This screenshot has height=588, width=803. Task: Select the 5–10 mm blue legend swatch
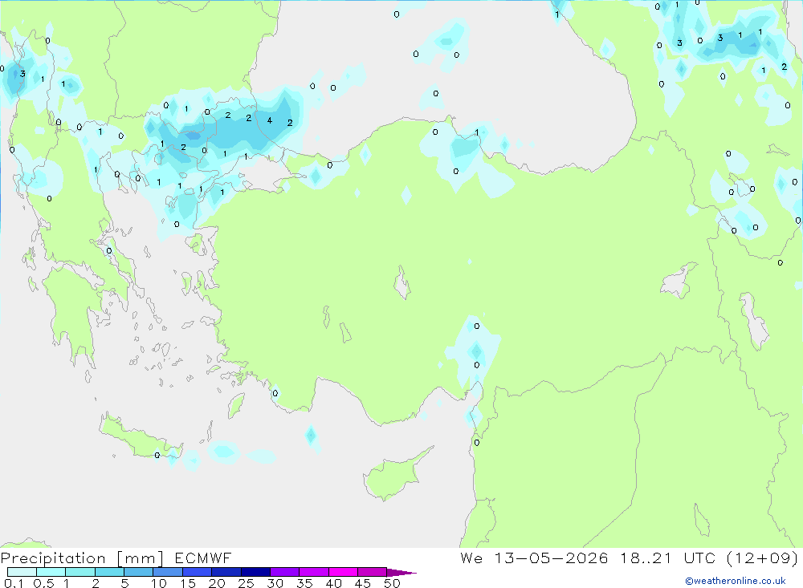pos(138,572)
